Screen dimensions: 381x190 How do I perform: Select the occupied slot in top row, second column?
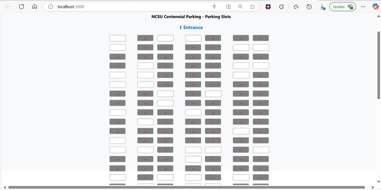145,38
